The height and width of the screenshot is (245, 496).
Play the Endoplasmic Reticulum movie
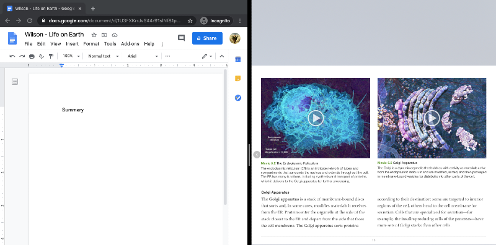tap(316, 118)
